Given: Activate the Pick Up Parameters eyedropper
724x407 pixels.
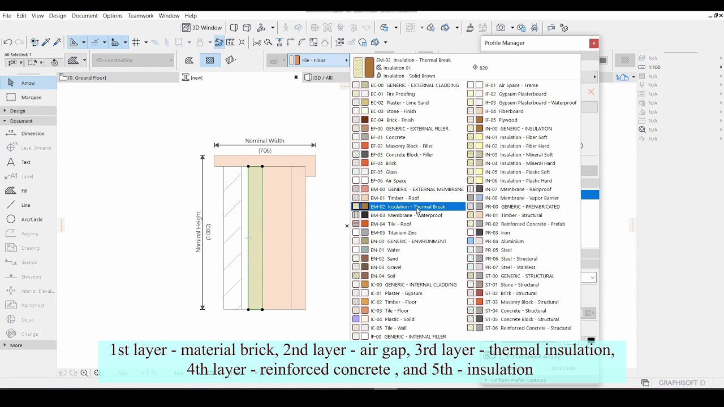Looking at the screenshot, I should coord(46,42).
